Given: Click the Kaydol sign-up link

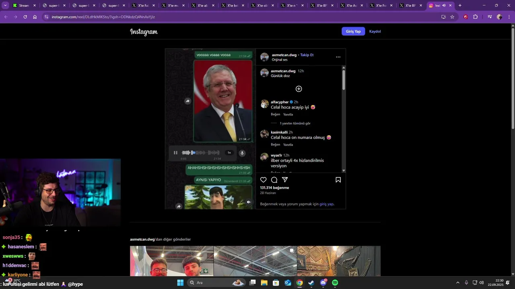Looking at the screenshot, I should (x=375, y=31).
